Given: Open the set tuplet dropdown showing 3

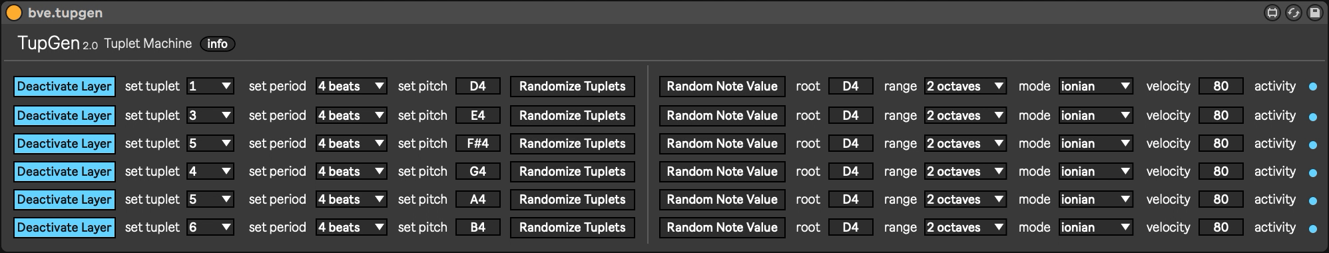Looking at the screenshot, I should click(210, 115).
